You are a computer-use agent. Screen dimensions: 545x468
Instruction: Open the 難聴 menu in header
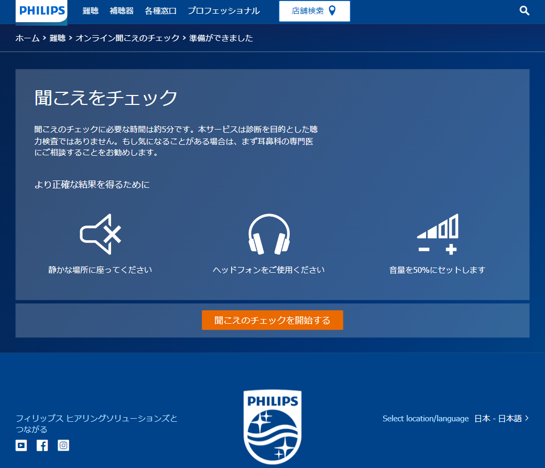(x=90, y=11)
